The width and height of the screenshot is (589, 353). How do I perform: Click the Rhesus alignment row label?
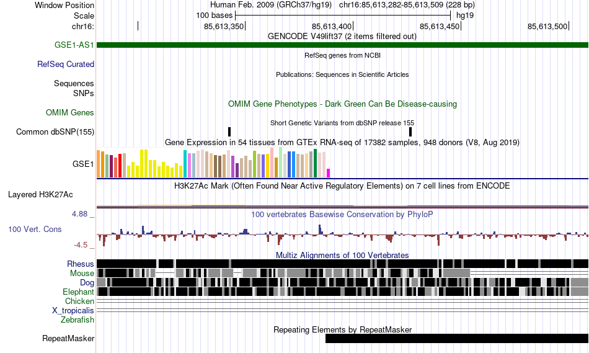[x=81, y=264]
